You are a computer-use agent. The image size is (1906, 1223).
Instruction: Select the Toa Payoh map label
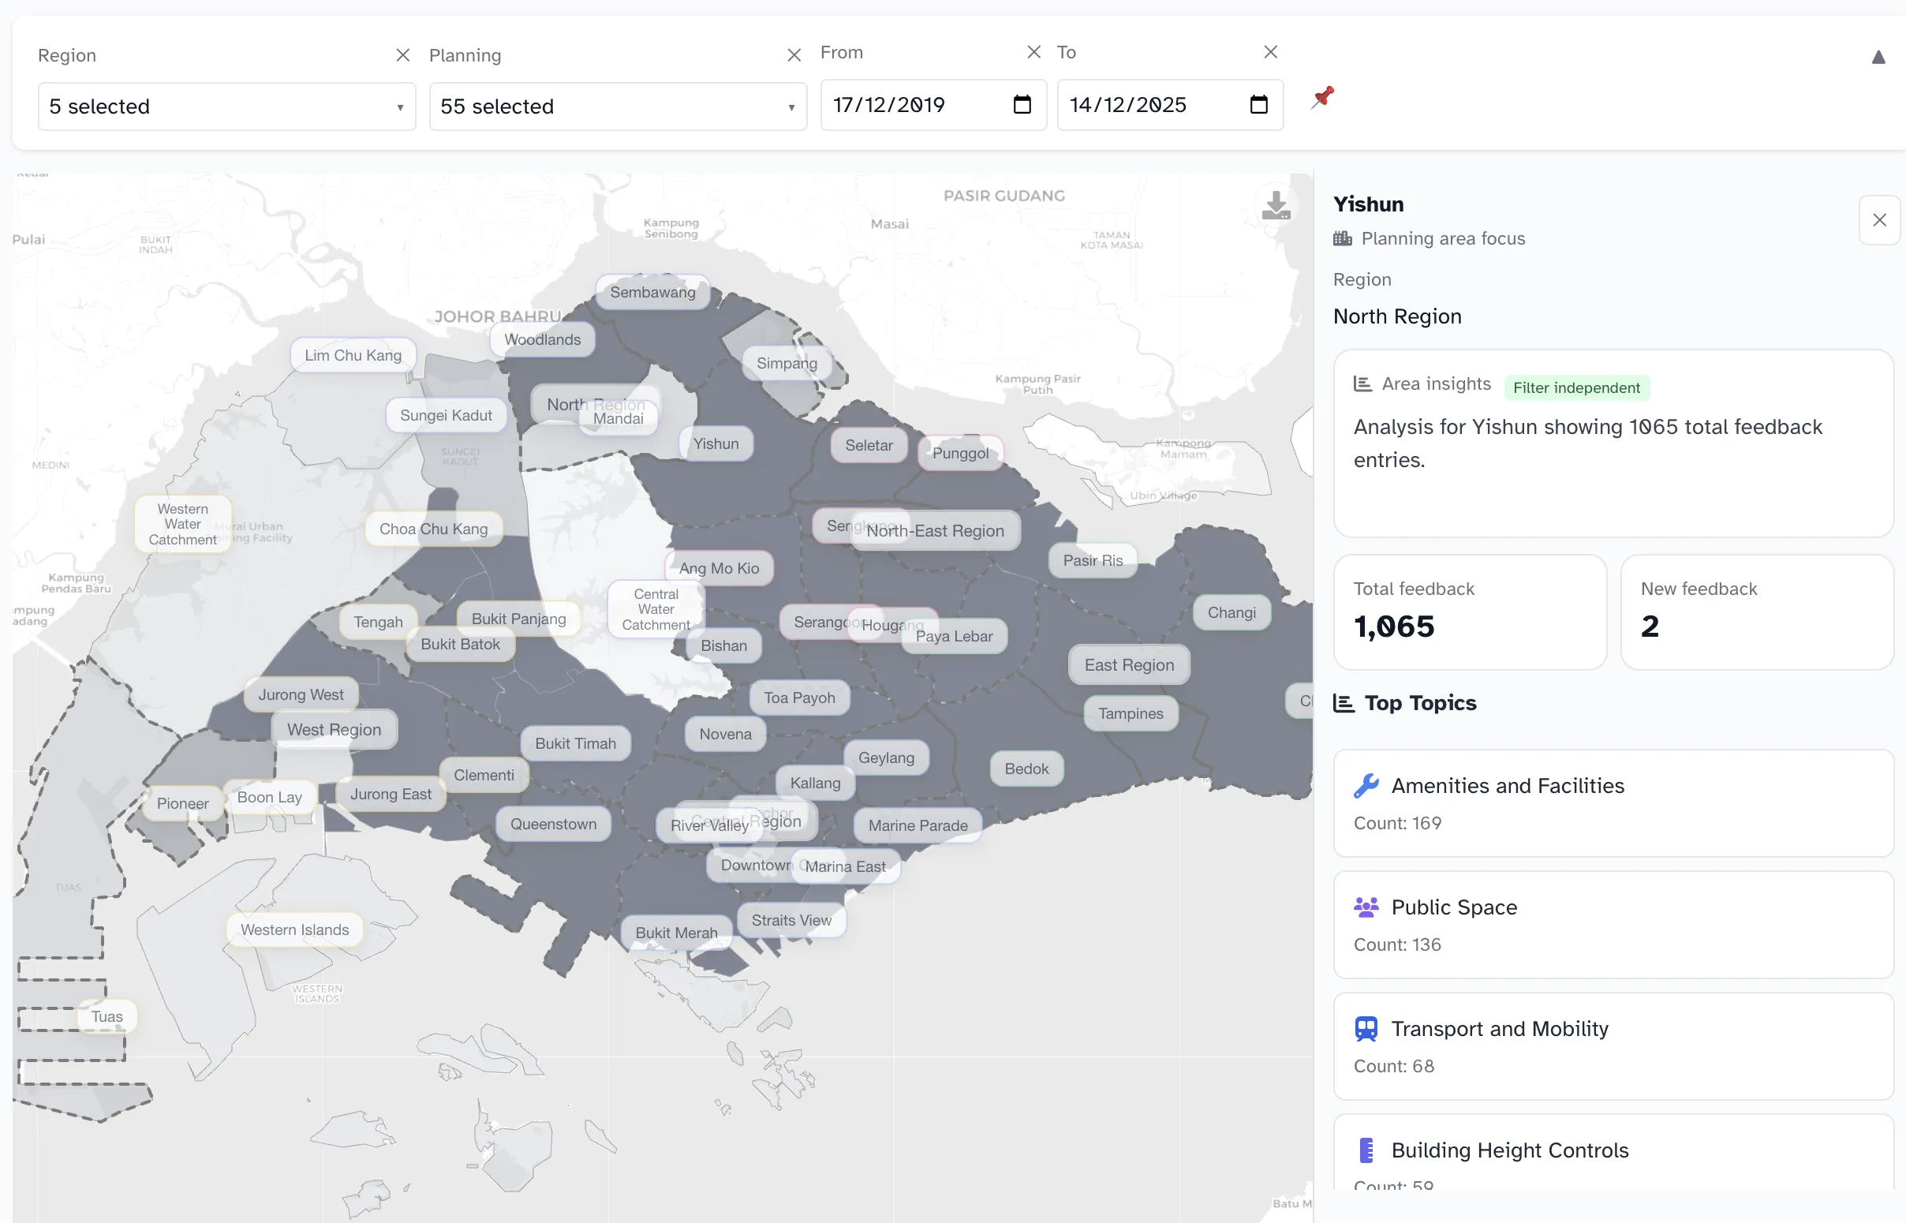coord(799,698)
